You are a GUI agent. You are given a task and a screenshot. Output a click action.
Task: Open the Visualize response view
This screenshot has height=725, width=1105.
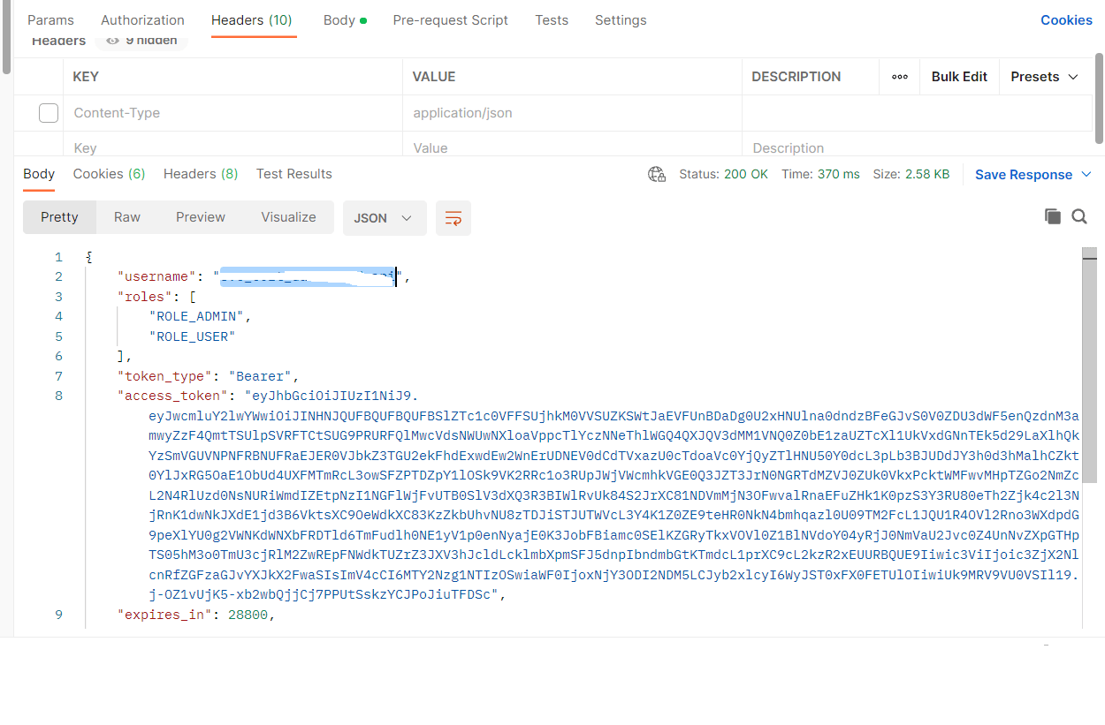(288, 216)
